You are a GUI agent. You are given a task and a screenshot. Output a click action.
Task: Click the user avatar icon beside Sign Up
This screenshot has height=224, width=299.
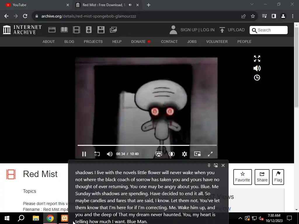(173, 30)
